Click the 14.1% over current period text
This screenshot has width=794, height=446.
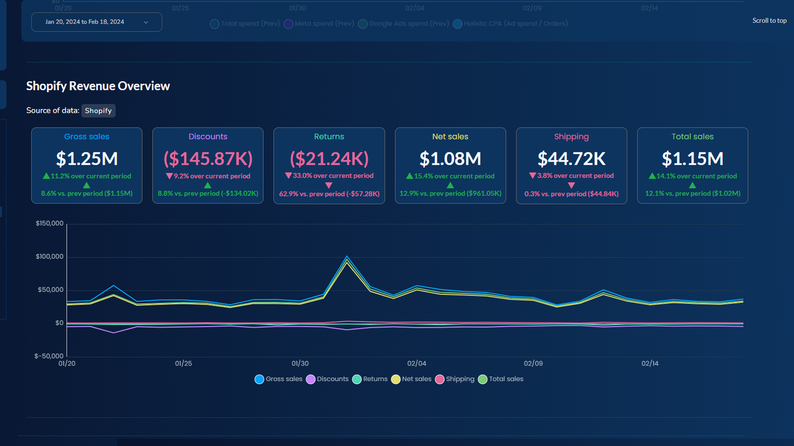click(697, 176)
